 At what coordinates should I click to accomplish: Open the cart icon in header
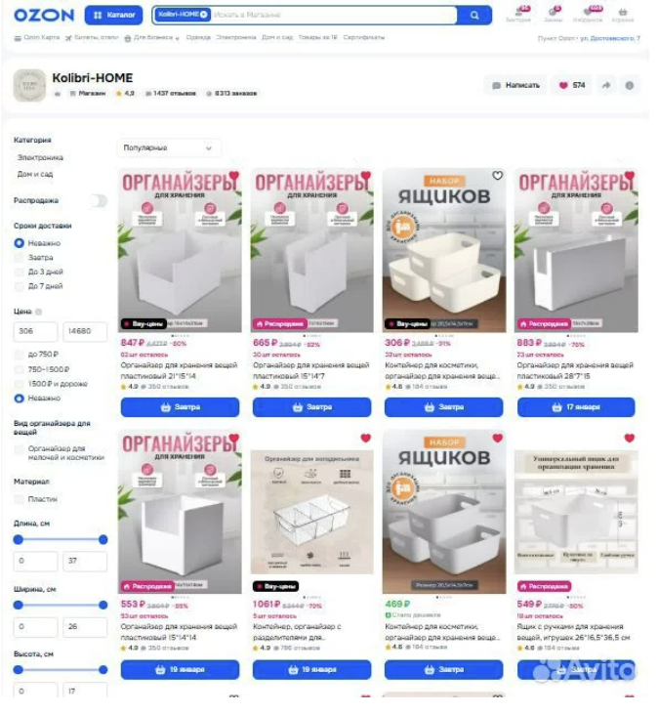coord(623,14)
